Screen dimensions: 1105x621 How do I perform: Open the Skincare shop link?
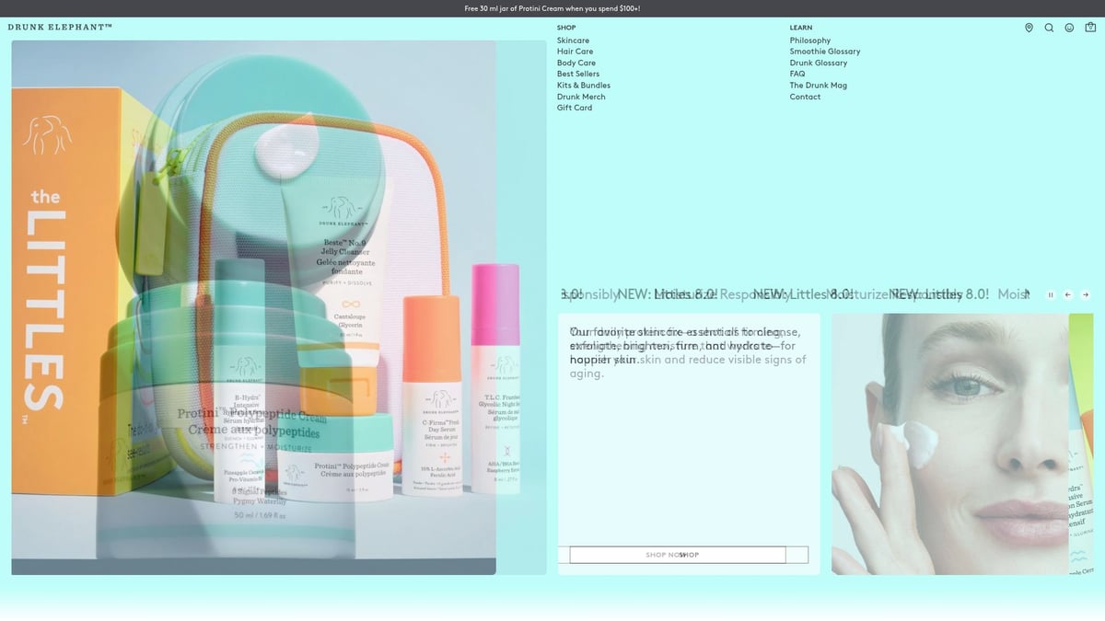573,40
